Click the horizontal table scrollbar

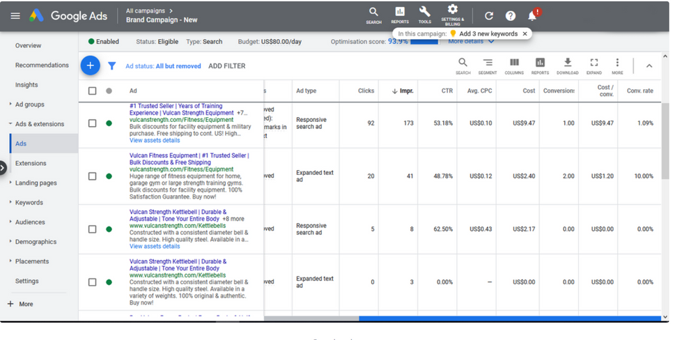[510, 318]
